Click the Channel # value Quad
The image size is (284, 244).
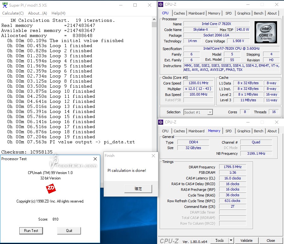coord(256,142)
